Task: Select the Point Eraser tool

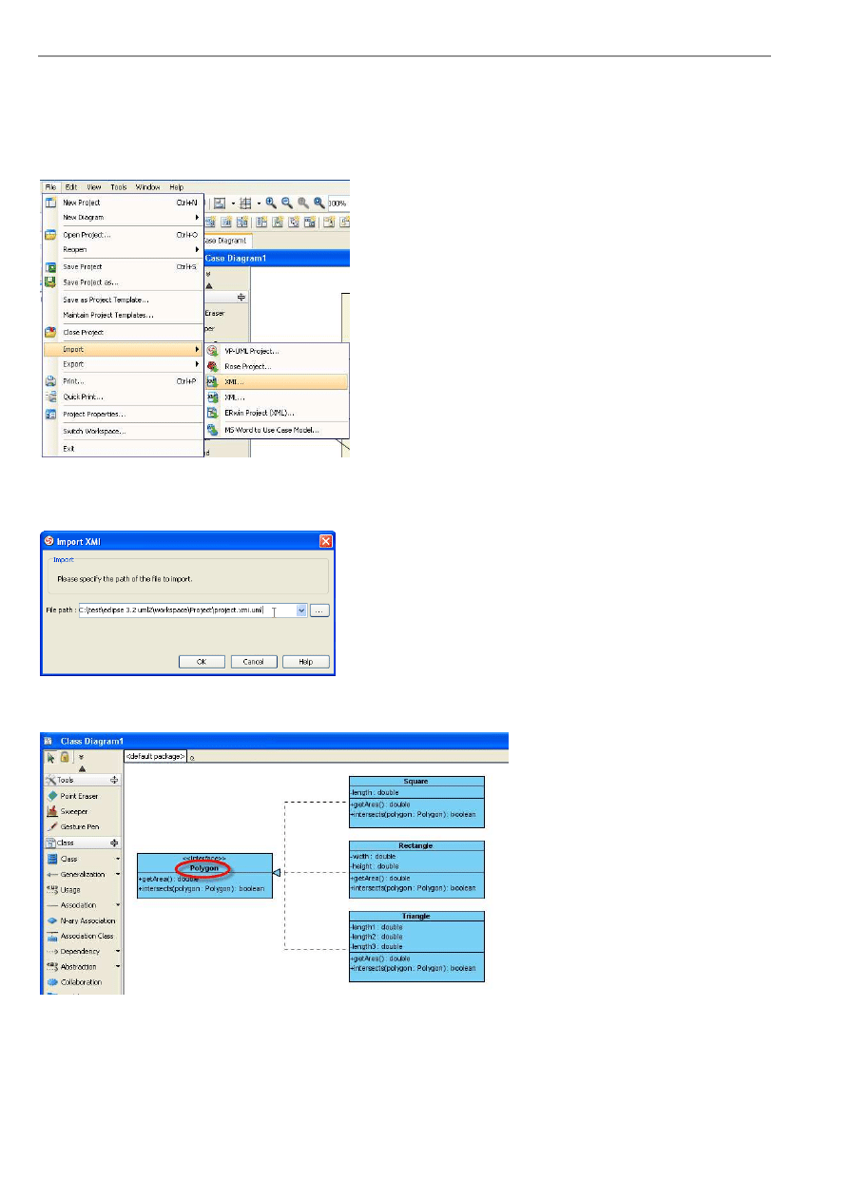Action: 79,796
